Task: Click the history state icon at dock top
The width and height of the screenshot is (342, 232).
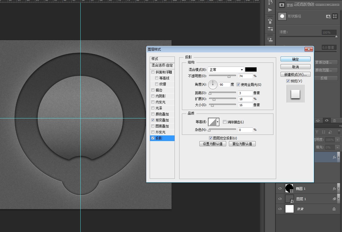Action: tap(270, 3)
